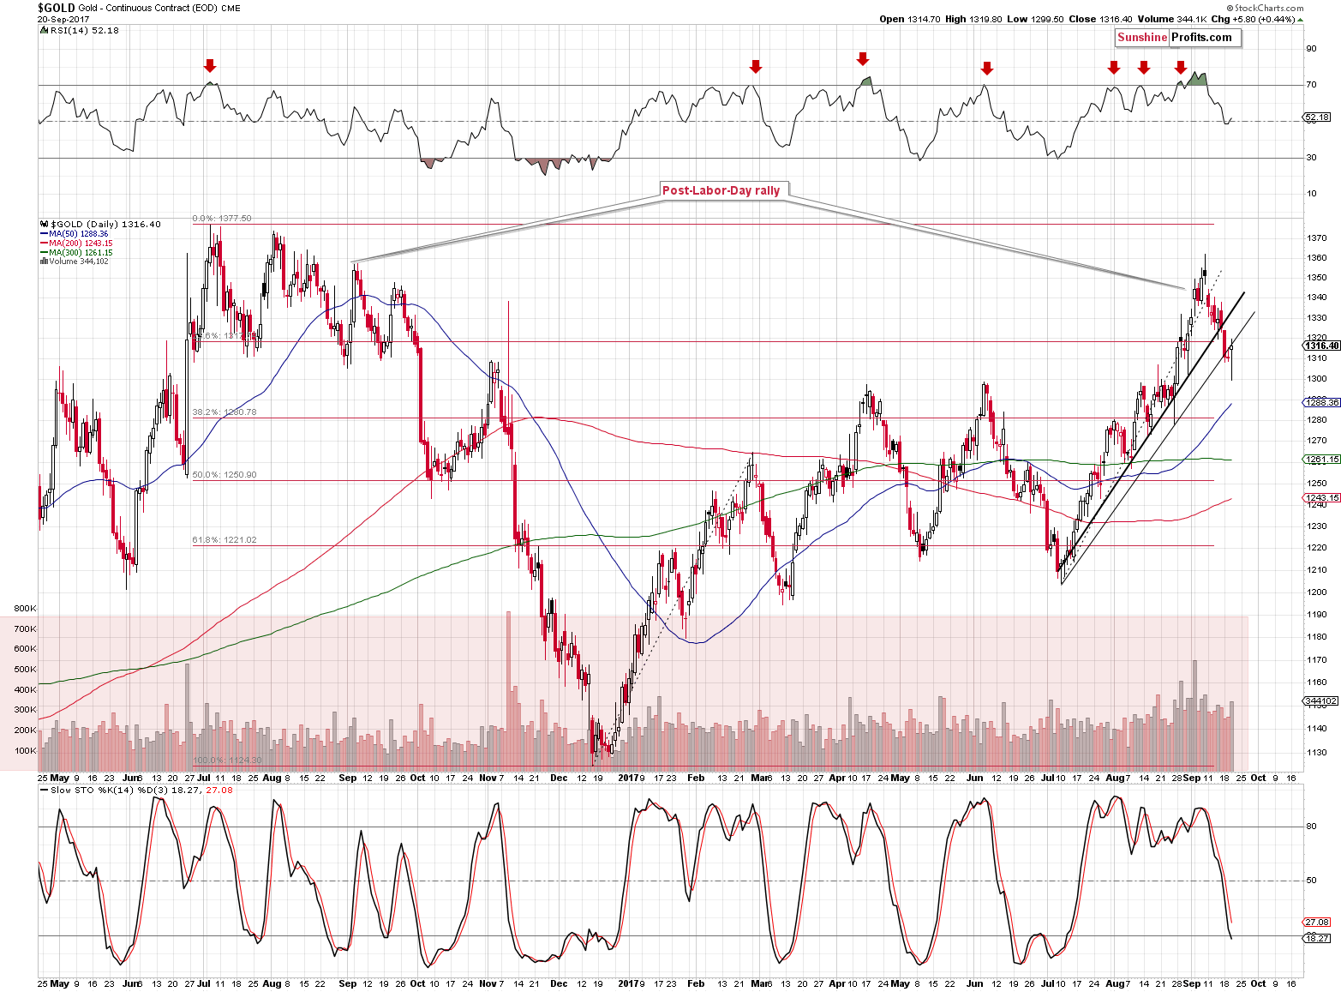
Task: Click the 27.08 stochastic %D value tag
Action: pos(1317,922)
